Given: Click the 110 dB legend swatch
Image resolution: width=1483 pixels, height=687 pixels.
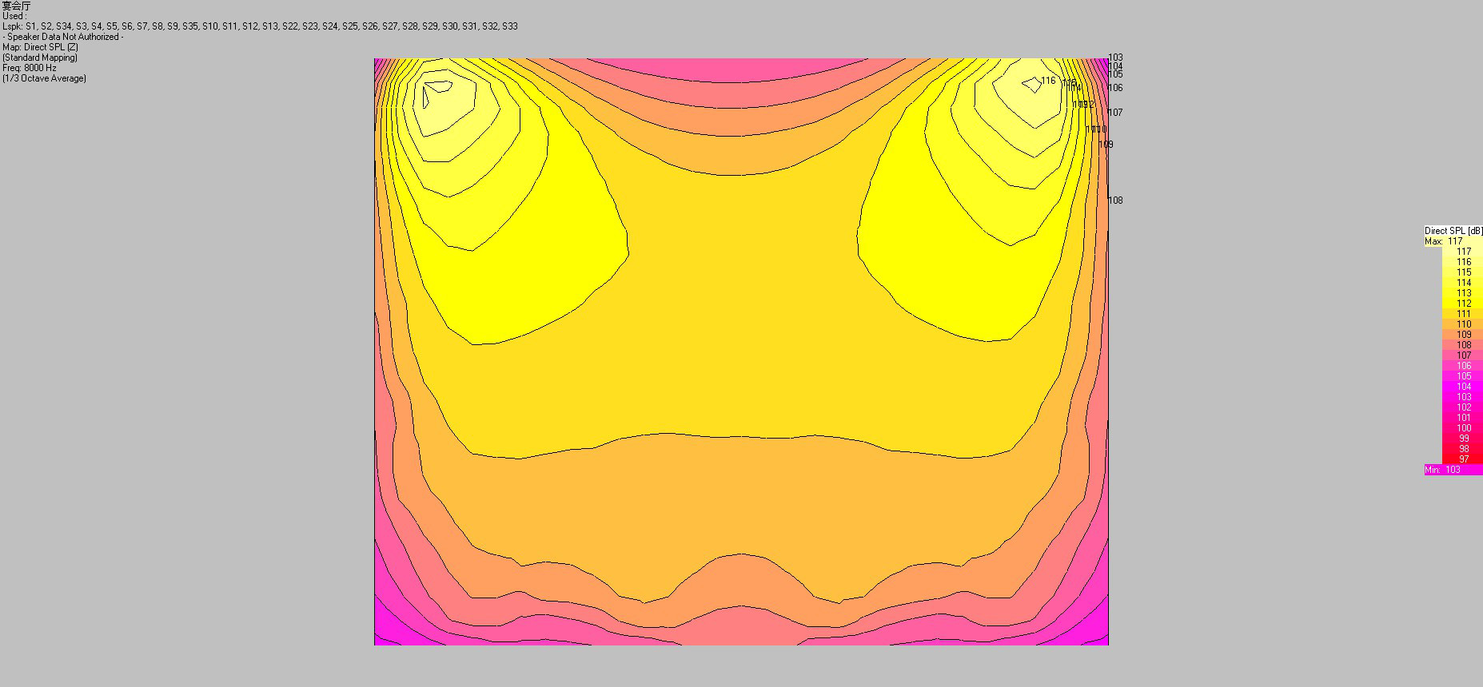Looking at the screenshot, I should [1462, 324].
